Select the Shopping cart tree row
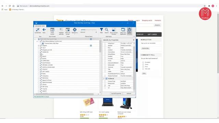The image size is (219, 123). pos(47,50)
